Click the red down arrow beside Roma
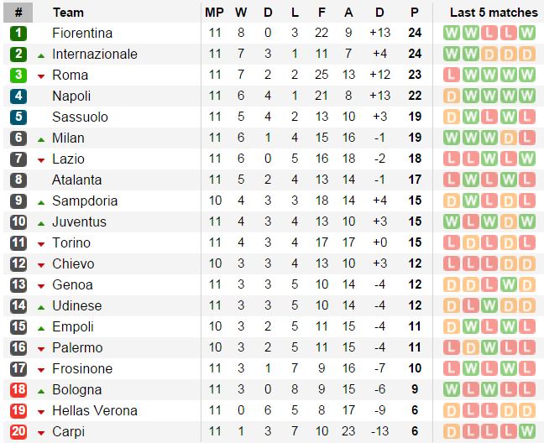The width and height of the screenshot is (544, 443). pyautogui.click(x=41, y=76)
